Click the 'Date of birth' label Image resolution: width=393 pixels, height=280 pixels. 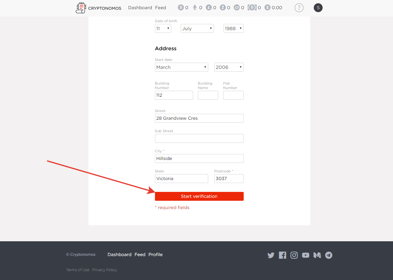tap(166, 21)
